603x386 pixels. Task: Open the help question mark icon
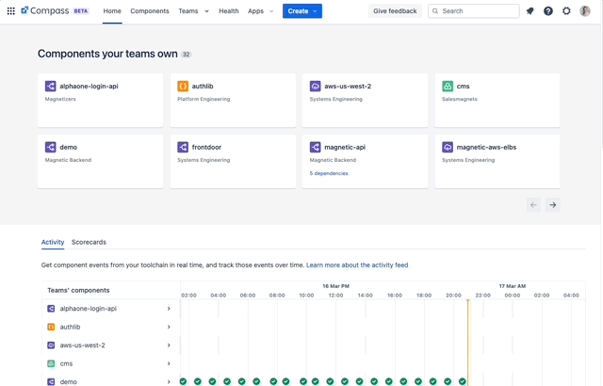548,11
